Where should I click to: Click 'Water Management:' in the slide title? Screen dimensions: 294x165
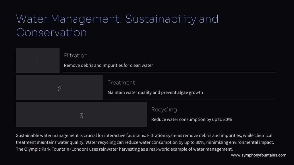(69, 19)
